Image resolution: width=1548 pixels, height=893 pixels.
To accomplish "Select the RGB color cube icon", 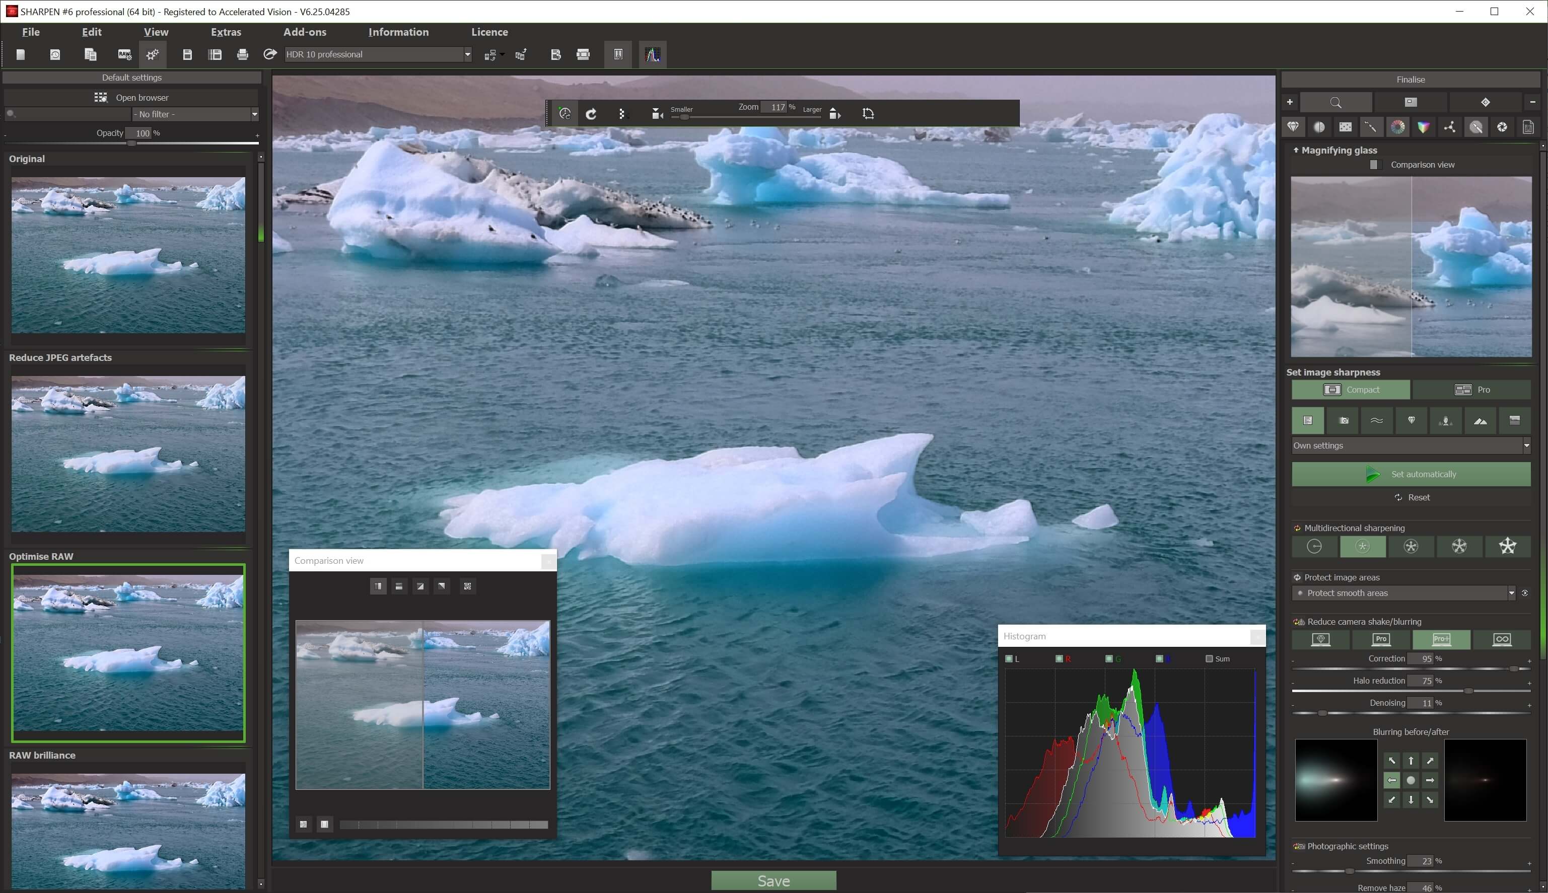I will pyautogui.click(x=1424, y=127).
